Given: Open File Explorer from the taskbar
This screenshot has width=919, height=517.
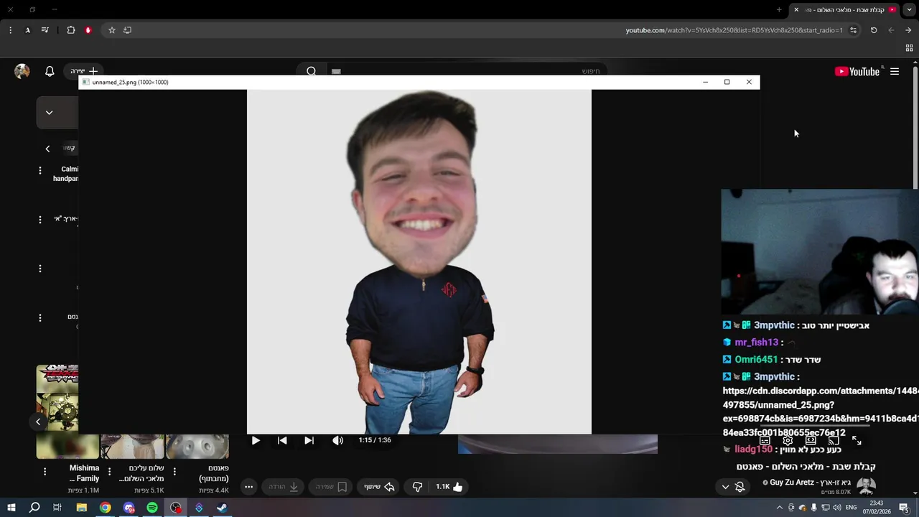Looking at the screenshot, I should point(82,508).
